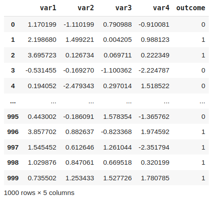Image resolution: width=211 pixels, height=199 pixels.
Task: Click the value 2.198680 in var1
Action: 42,40
